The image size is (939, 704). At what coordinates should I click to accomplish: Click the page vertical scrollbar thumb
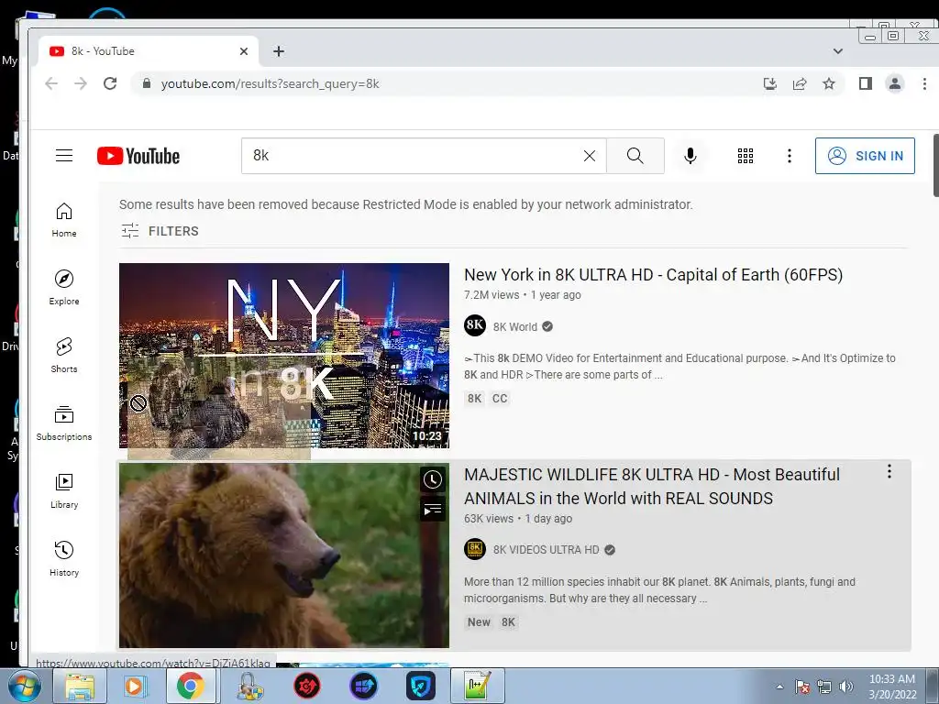pos(935,165)
